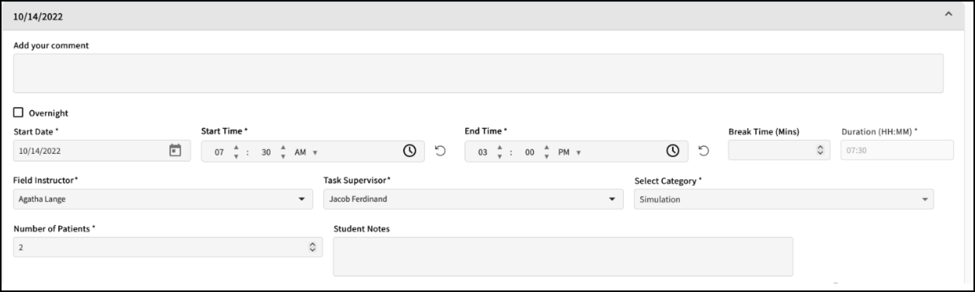Adjust the Number of Patients spinner arrows
975x292 pixels.
[312, 247]
